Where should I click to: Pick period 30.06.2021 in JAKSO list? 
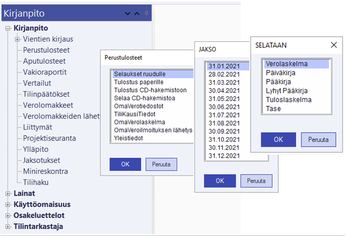tap(226, 107)
